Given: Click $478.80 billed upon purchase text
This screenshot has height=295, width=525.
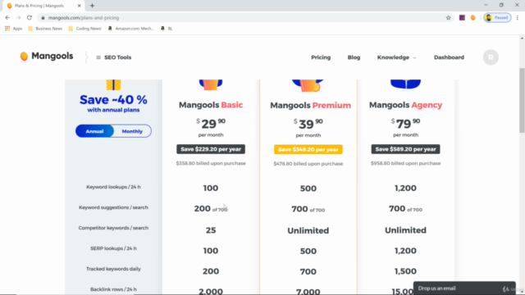Looking at the screenshot, I should [308, 164].
